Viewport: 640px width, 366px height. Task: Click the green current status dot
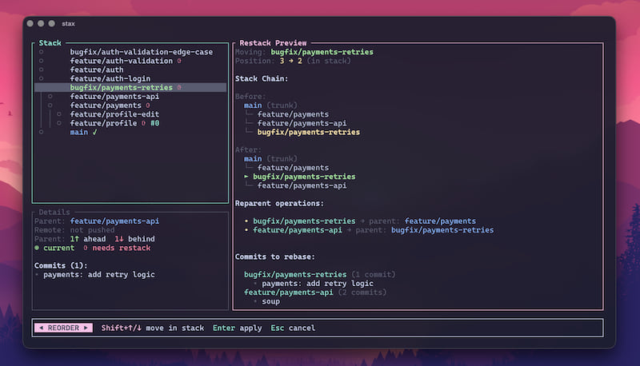click(x=37, y=248)
